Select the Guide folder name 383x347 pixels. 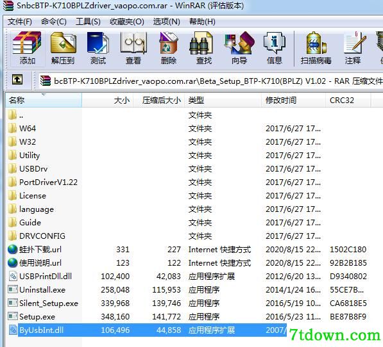point(30,223)
